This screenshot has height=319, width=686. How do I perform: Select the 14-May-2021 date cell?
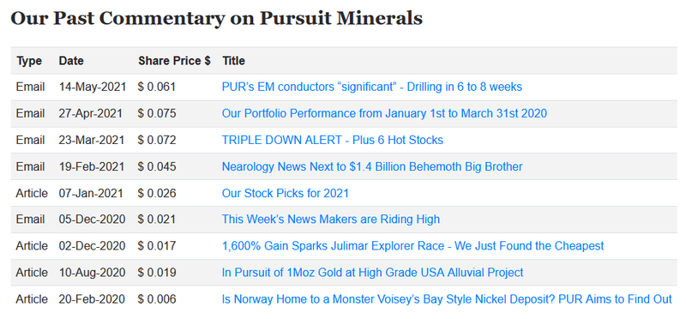click(93, 87)
